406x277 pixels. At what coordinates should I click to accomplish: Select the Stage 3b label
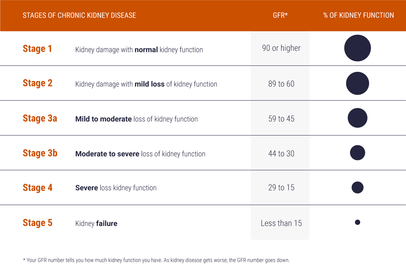click(x=40, y=153)
